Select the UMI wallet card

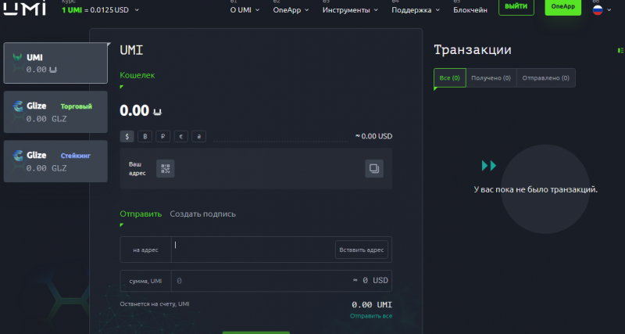click(x=55, y=63)
